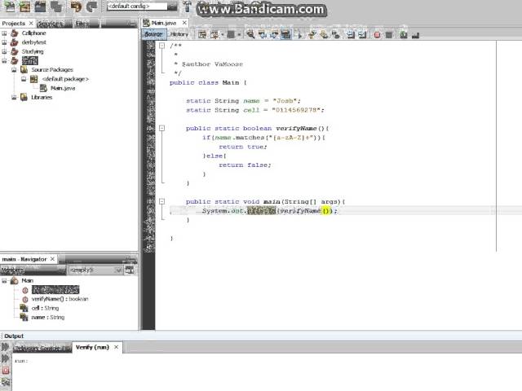Click the New File icon in main toolbar
The width and height of the screenshot is (522, 391).
click(9, 7)
